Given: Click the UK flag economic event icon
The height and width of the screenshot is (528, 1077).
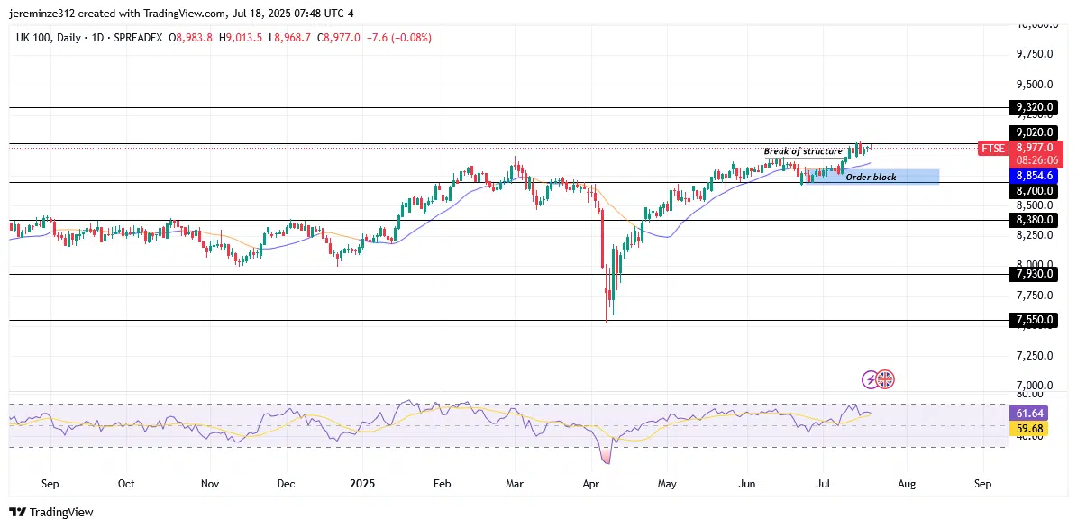Looking at the screenshot, I should point(885,379).
